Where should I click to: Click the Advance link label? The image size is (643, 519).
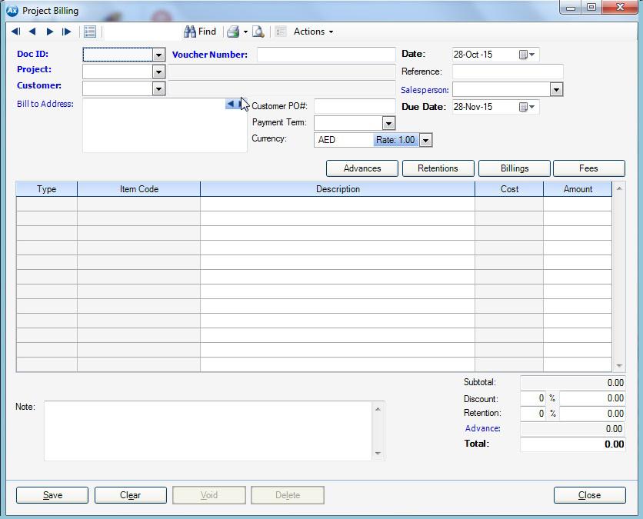tap(483, 428)
